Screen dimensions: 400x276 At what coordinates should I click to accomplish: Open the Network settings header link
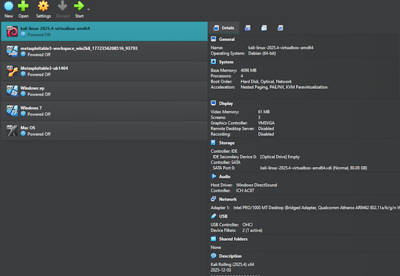(x=228, y=199)
